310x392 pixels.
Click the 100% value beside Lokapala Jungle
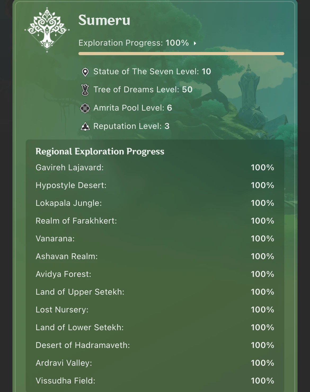click(x=262, y=203)
